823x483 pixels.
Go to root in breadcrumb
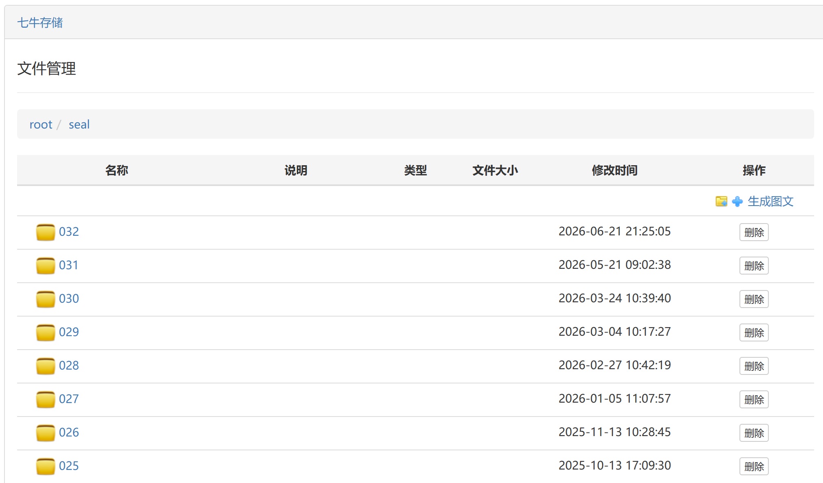41,124
